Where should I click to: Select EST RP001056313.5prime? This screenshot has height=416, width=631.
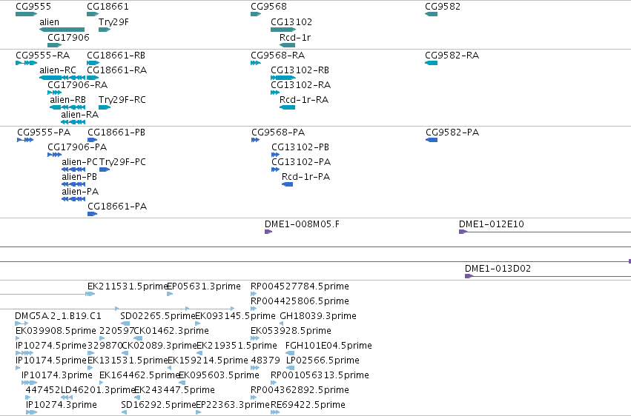pyautogui.click(x=274, y=383)
